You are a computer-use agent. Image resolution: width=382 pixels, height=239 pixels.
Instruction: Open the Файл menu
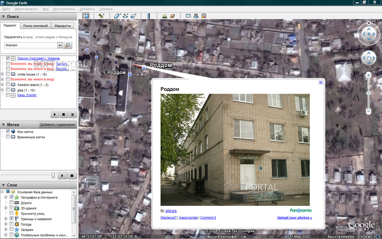(6, 9)
